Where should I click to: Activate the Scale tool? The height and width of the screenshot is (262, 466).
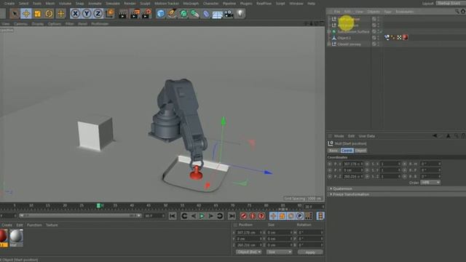coord(38,13)
